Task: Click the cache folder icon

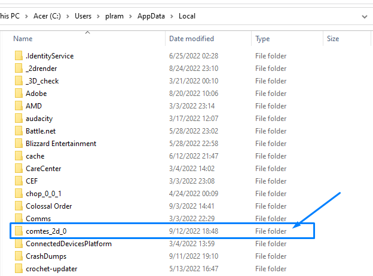Action: (x=18, y=156)
